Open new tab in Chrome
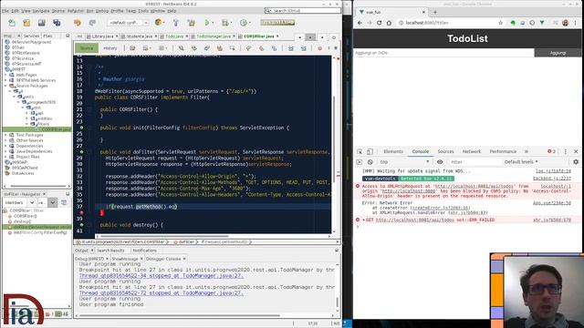Screen dimensions: 584x328 tap(435, 12)
